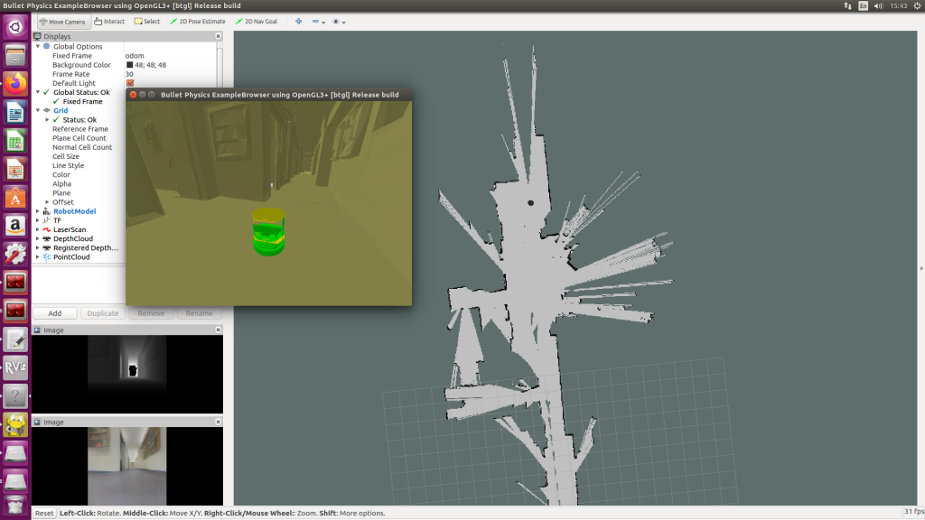Expand the Grid Status: Ok entry

pos(48,120)
